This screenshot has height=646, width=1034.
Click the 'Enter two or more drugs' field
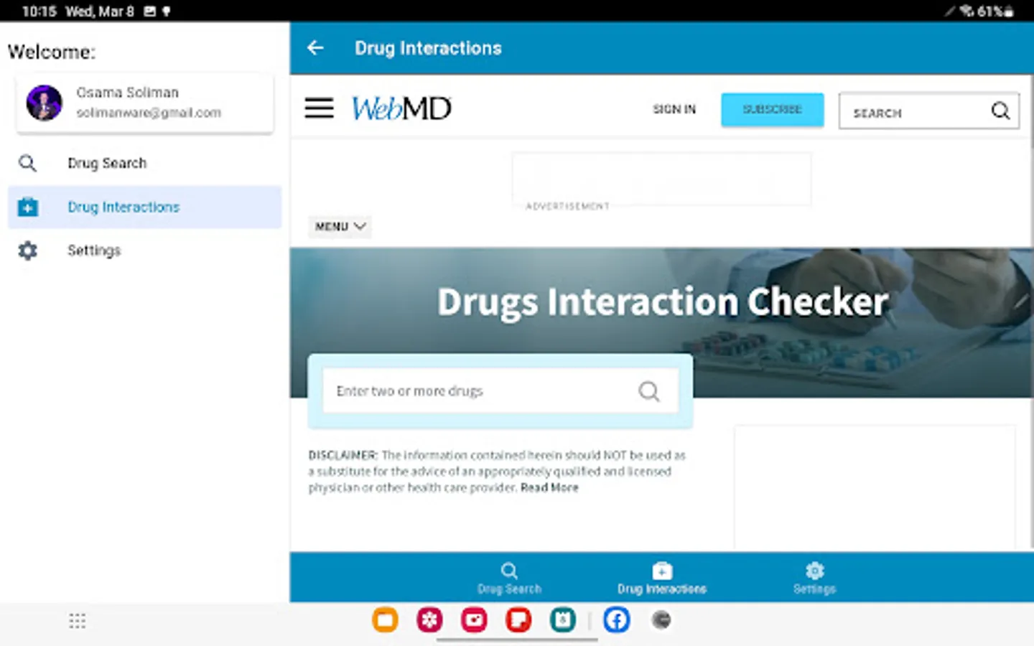[x=500, y=391]
